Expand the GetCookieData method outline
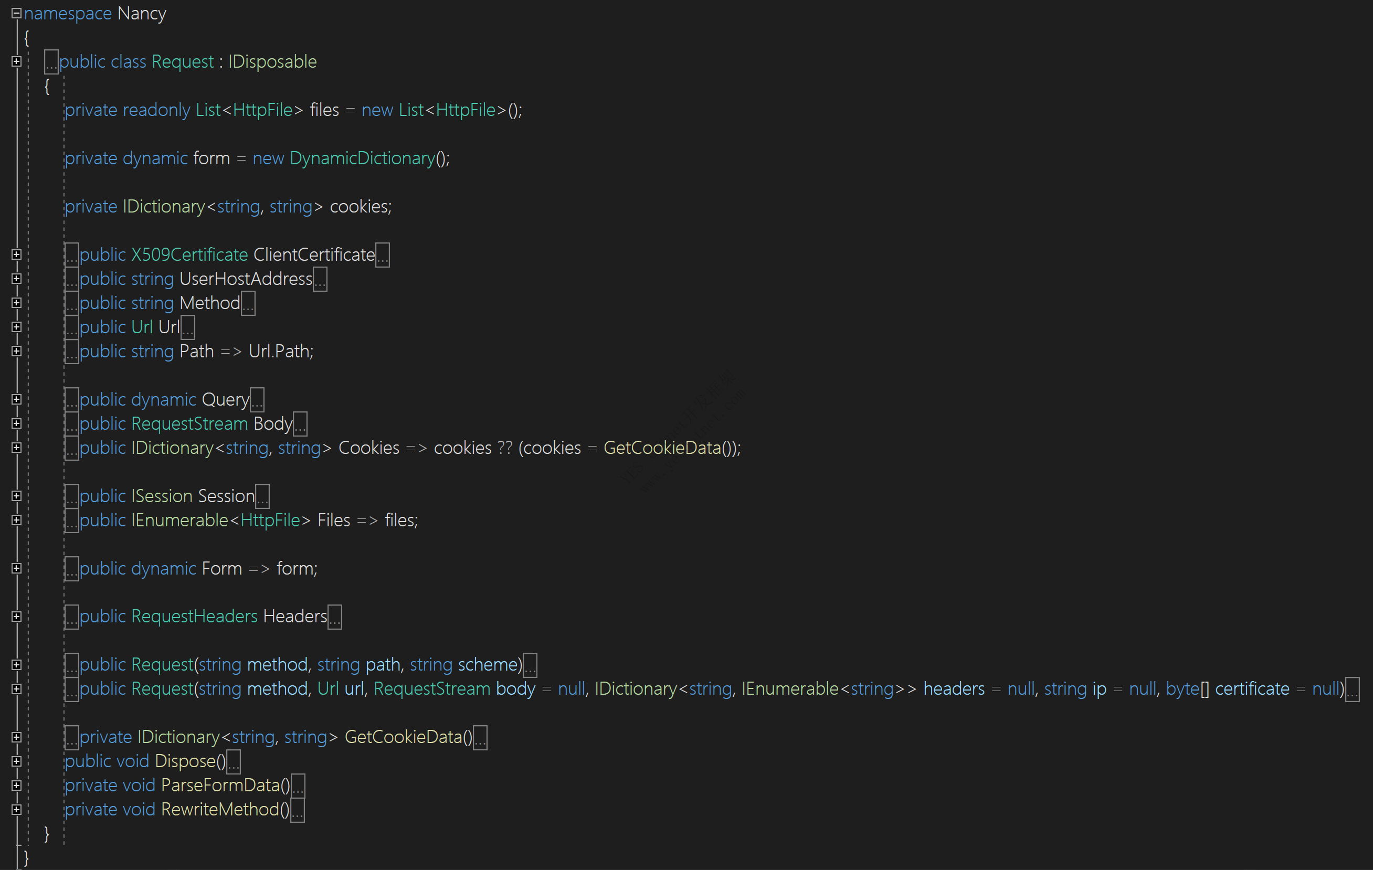The image size is (1373, 870). [x=17, y=737]
